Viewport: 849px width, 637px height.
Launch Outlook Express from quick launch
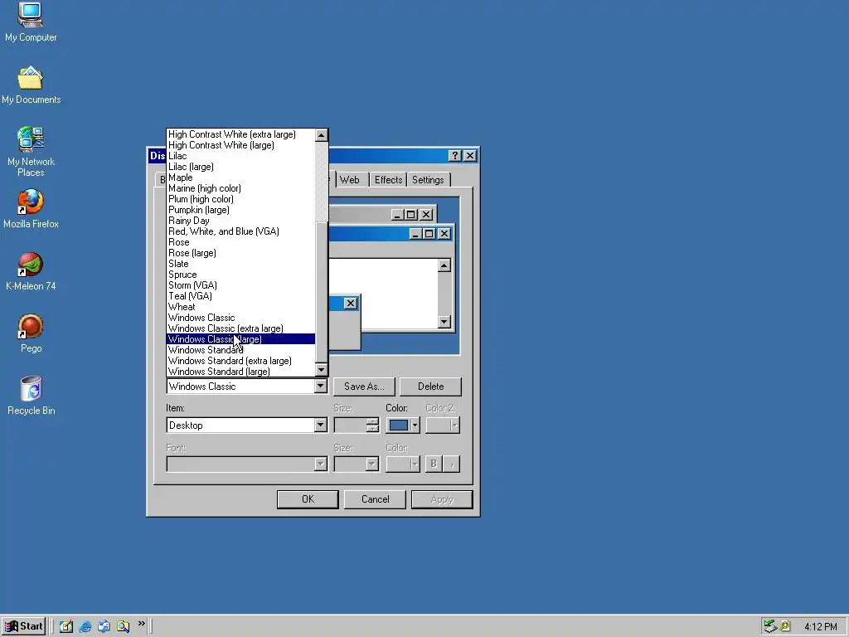pos(104,626)
